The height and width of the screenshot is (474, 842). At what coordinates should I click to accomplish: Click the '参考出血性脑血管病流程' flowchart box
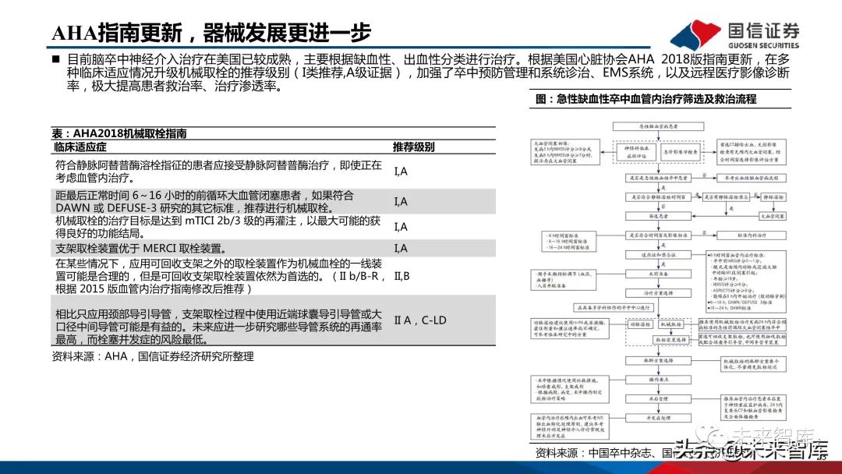[752, 178]
